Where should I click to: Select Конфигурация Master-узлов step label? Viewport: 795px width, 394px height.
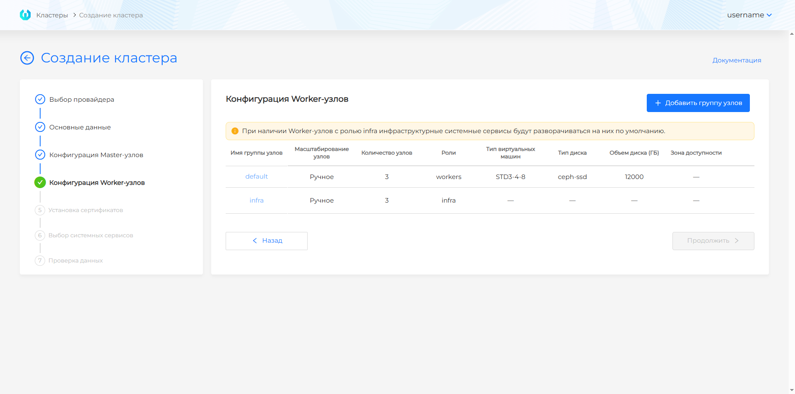[x=96, y=155]
